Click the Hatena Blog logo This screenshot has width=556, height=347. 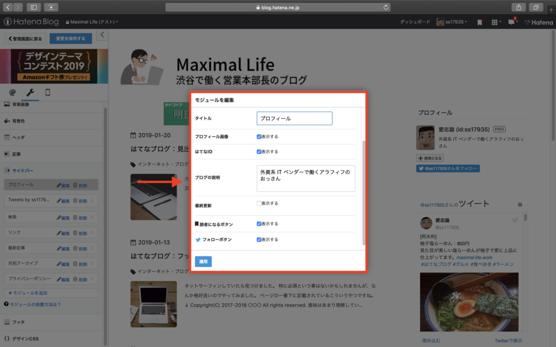(31, 22)
